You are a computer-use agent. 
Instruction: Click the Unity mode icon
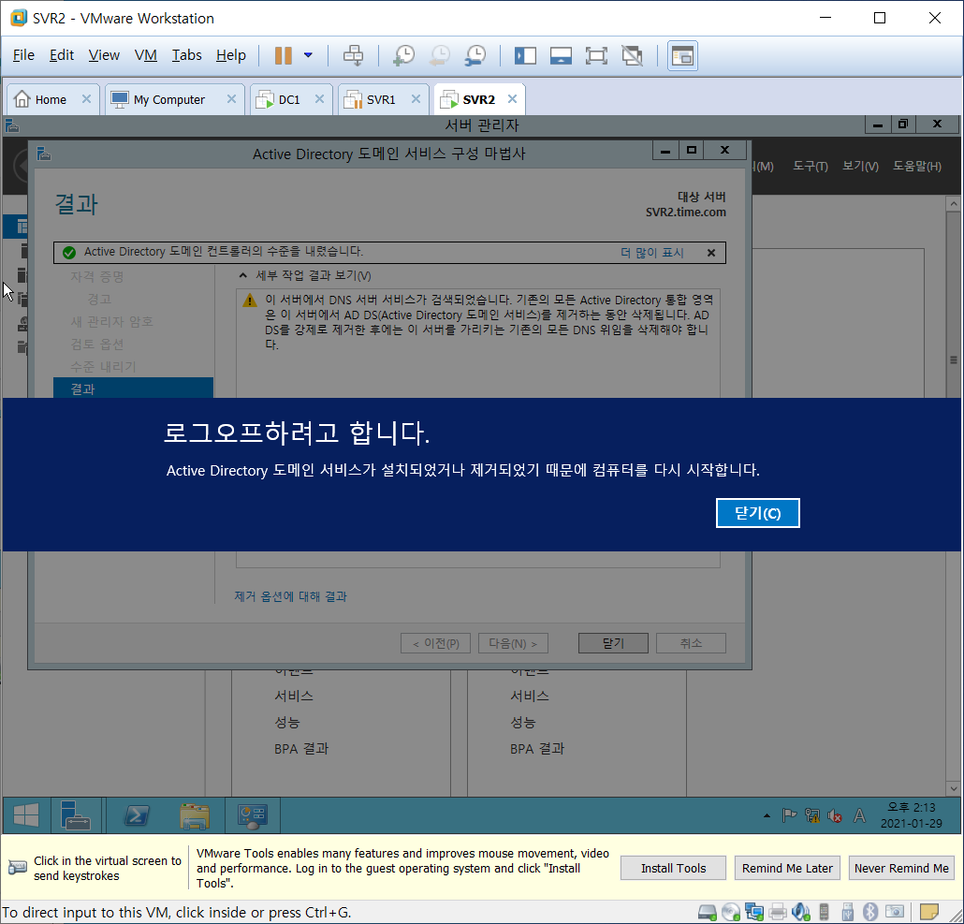tap(632, 55)
